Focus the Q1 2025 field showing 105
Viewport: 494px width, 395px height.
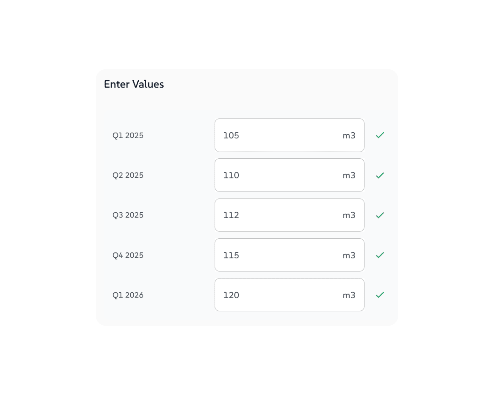click(x=280, y=135)
